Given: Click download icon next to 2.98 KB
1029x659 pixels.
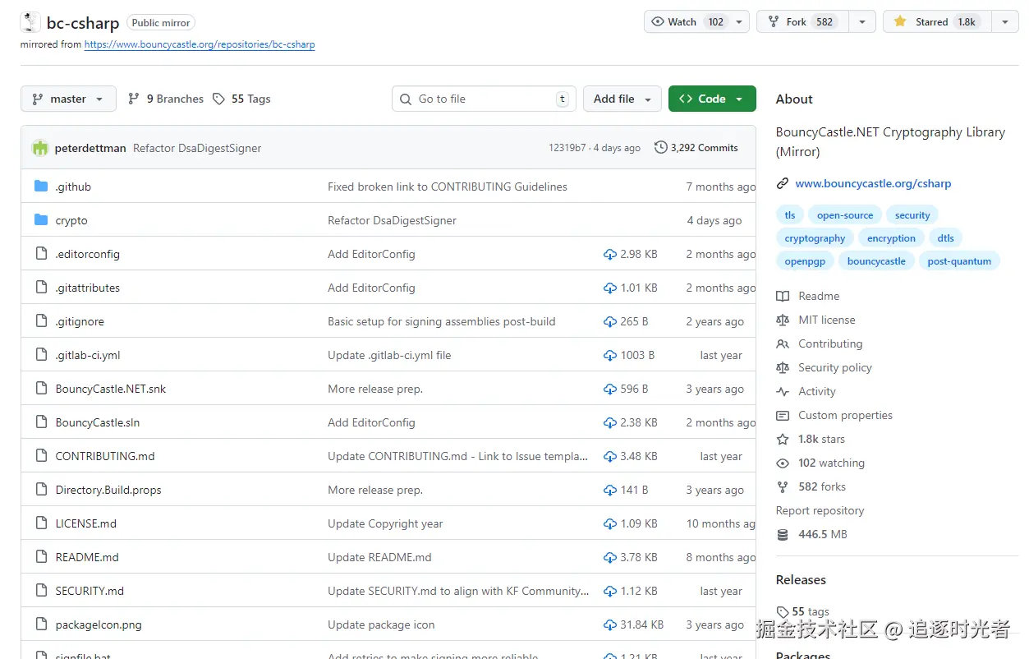Looking at the screenshot, I should [610, 255].
